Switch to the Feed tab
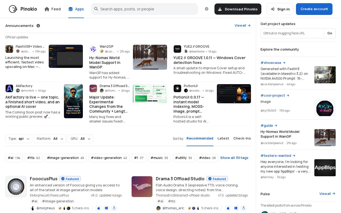 (x=52, y=9)
